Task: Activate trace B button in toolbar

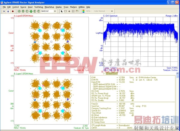Action: click(23, 11)
